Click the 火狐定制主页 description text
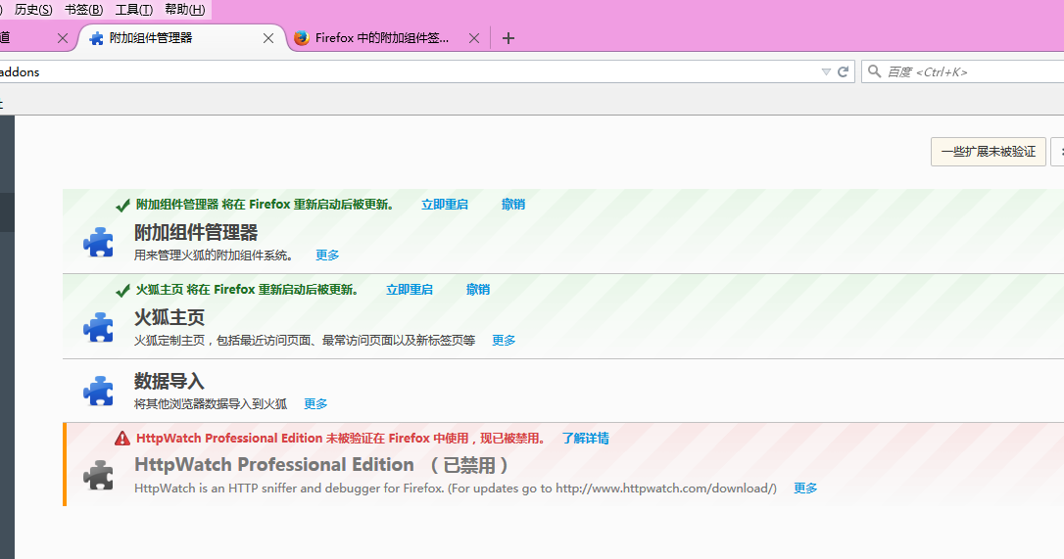 pyautogui.click(x=305, y=341)
